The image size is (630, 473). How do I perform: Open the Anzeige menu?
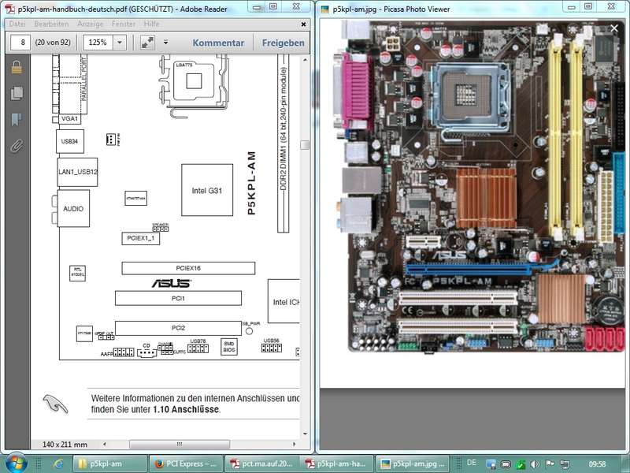coord(90,24)
